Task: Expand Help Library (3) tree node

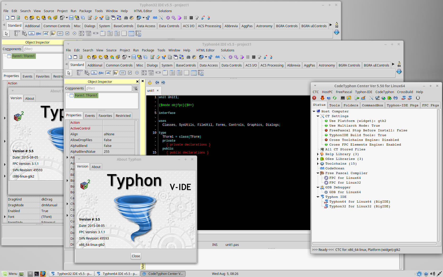Action: click(318, 154)
